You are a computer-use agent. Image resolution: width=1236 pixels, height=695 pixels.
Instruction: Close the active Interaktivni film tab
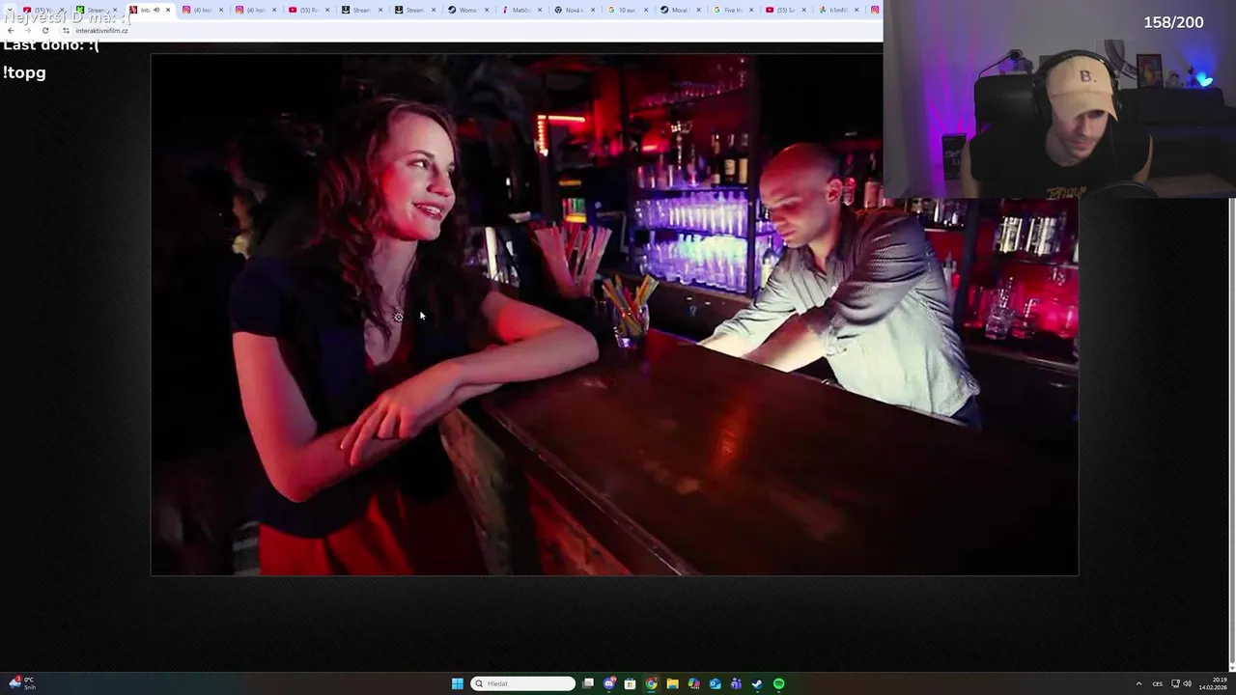point(168,10)
